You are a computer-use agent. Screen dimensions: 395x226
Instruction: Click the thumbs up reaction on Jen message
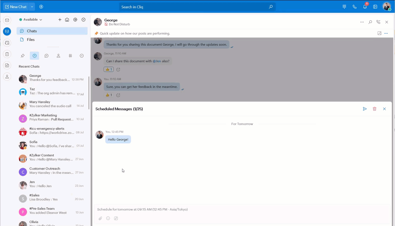(x=109, y=69)
